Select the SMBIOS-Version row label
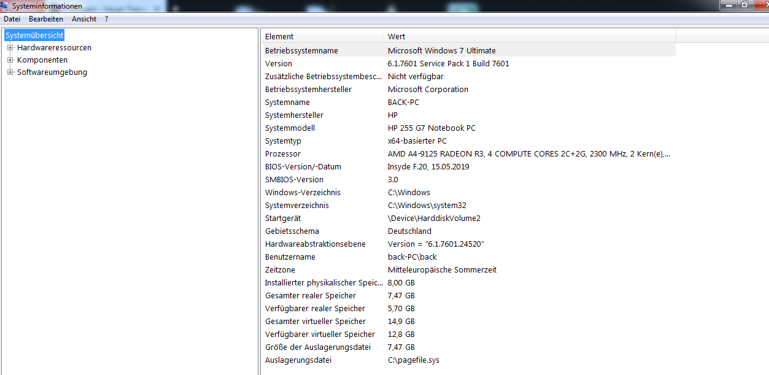Viewport: 769px width, 375px height. pyautogui.click(x=294, y=179)
